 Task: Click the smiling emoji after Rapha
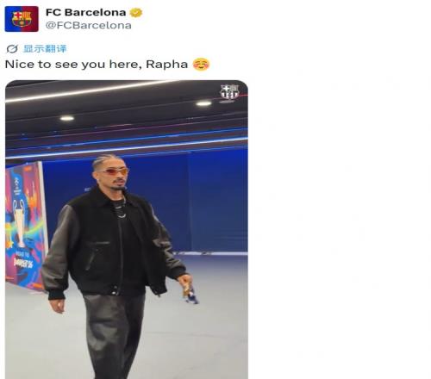201,64
